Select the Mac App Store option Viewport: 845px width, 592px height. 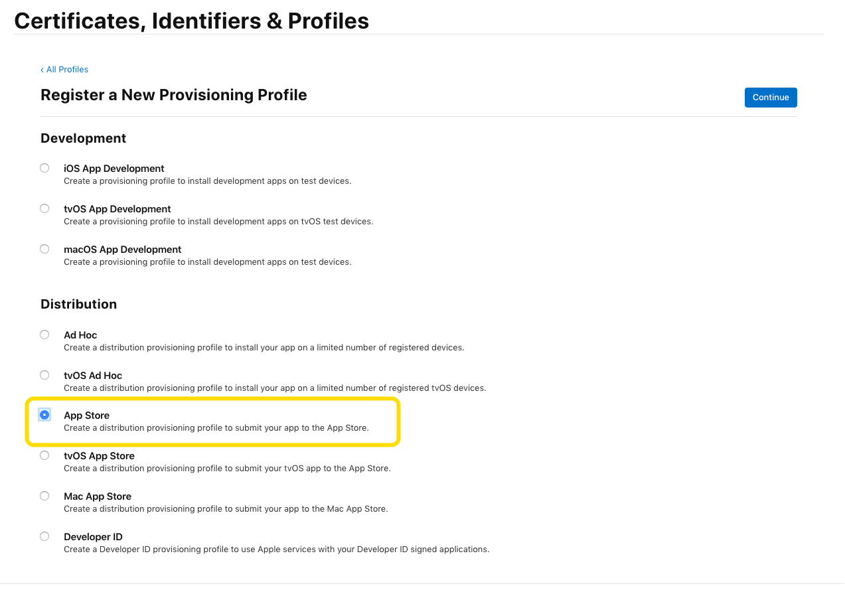(44, 495)
